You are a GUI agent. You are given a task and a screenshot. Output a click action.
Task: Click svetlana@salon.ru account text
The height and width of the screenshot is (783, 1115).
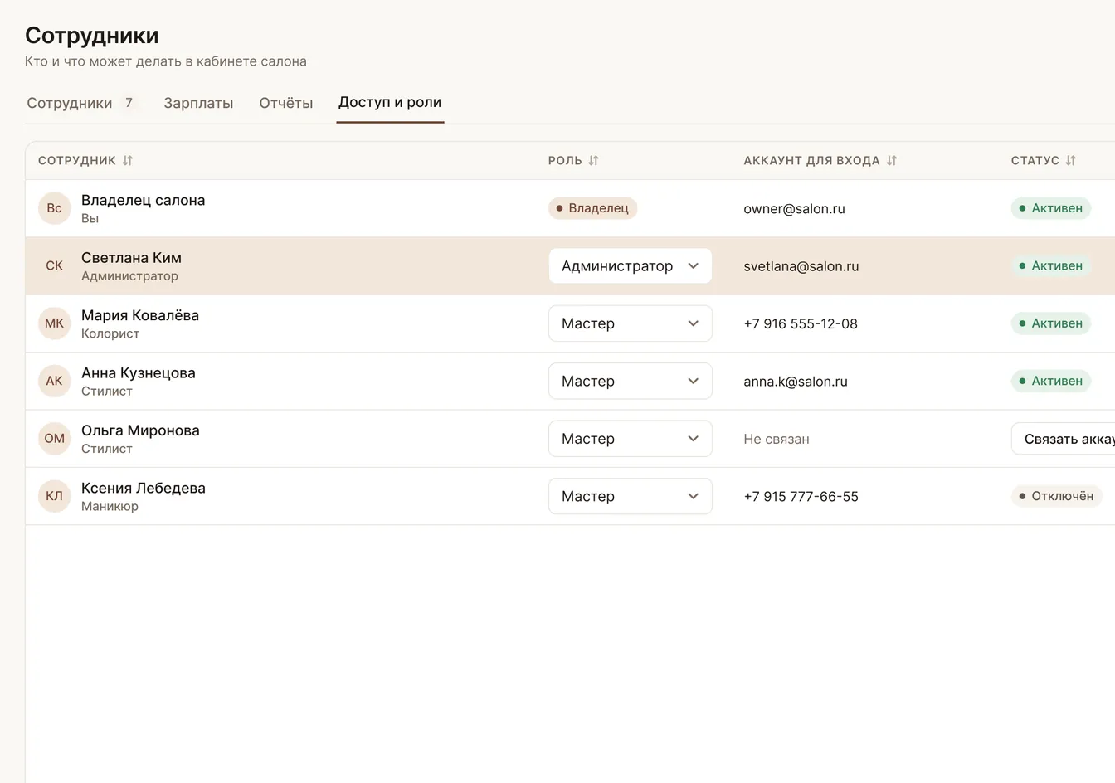[x=801, y=266]
